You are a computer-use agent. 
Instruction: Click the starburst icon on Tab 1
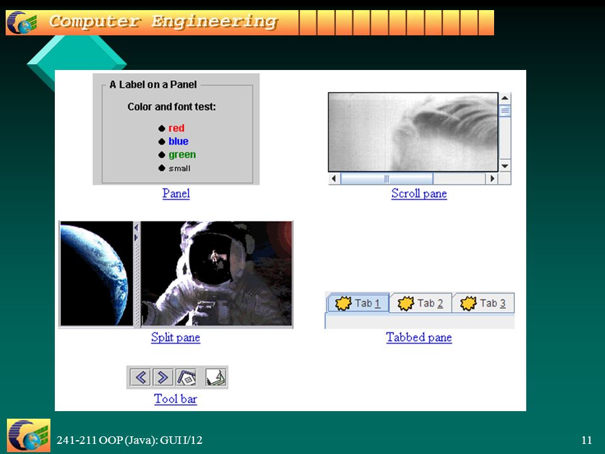point(343,303)
